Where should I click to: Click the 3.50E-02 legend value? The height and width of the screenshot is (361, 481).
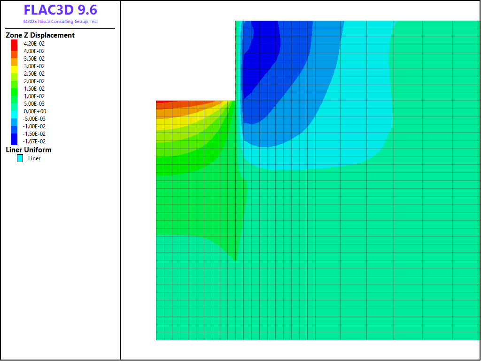(34, 59)
